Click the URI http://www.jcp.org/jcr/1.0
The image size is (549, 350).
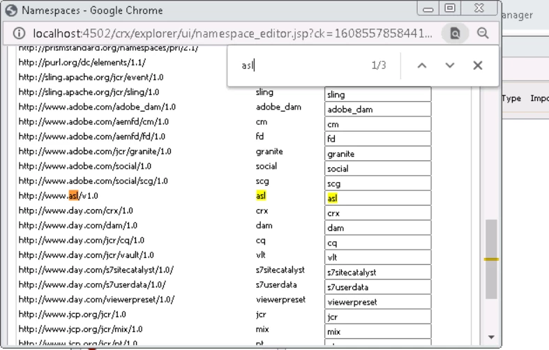[x=72, y=314]
